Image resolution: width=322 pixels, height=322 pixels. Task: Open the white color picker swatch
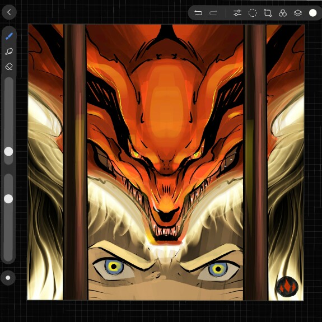312,13
